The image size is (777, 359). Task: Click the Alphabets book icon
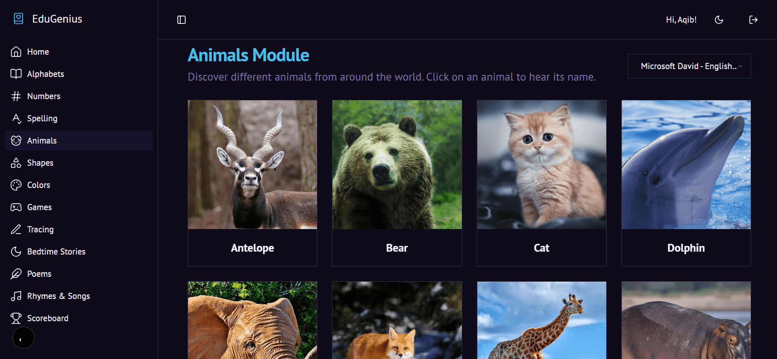click(x=16, y=74)
